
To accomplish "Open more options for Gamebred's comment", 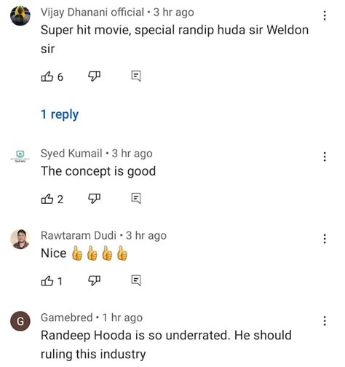I will (325, 320).
